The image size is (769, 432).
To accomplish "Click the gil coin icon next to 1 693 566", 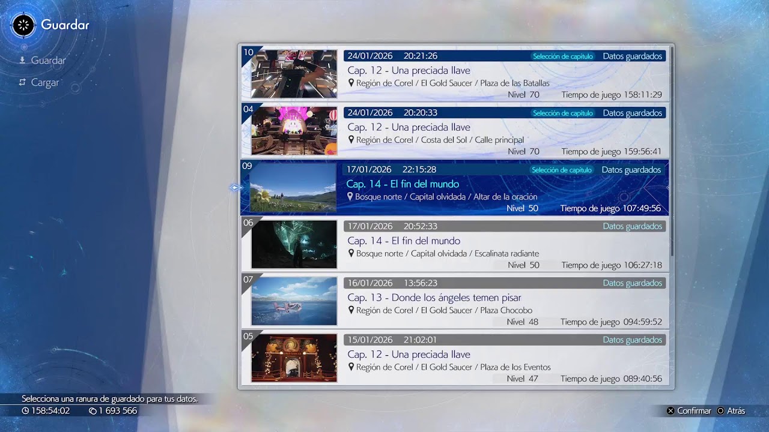I will (93, 411).
